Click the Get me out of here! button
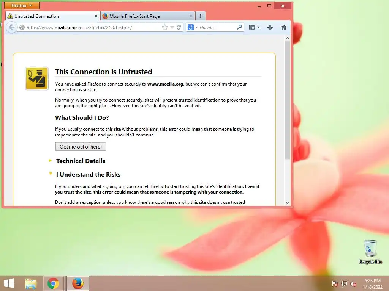The height and width of the screenshot is (291, 389). point(81,147)
